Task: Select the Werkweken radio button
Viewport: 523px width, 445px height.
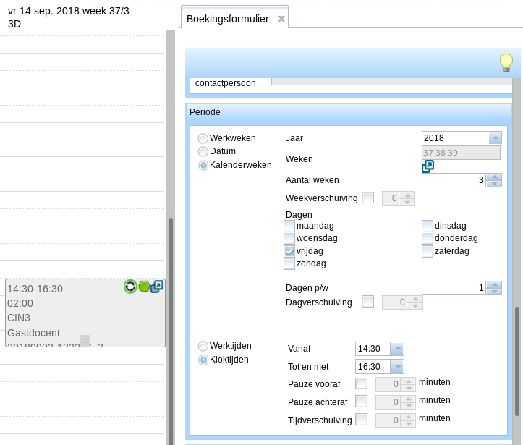Action: (x=203, y=138)
